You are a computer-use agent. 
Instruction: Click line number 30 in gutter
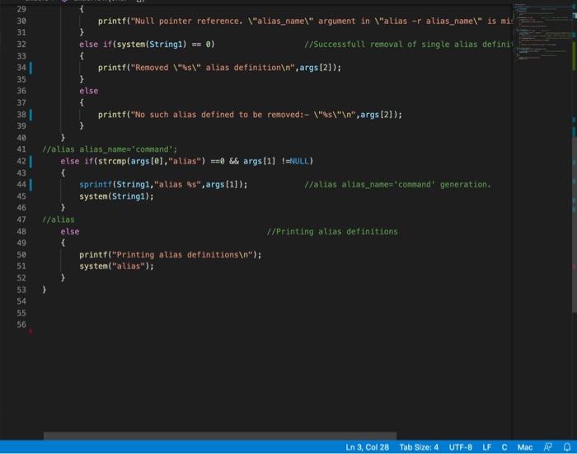21,21
